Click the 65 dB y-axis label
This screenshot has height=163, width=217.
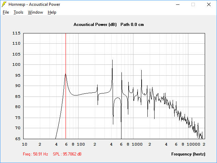tap(18, 139)
